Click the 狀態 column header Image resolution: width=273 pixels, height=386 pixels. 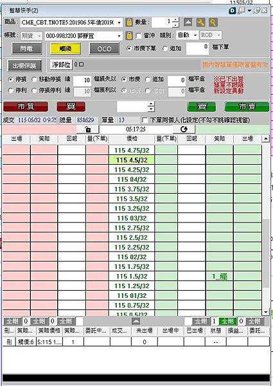pyautogui.click(x=215, y=331)
